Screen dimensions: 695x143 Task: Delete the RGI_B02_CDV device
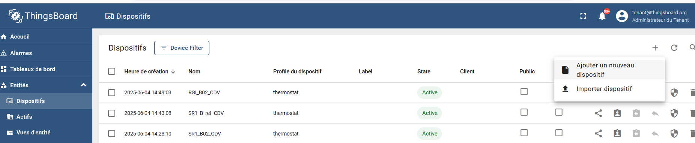point(692,92)
